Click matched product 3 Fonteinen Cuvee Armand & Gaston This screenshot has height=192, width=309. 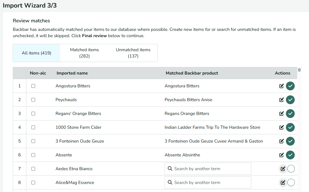tap(214, 141)
